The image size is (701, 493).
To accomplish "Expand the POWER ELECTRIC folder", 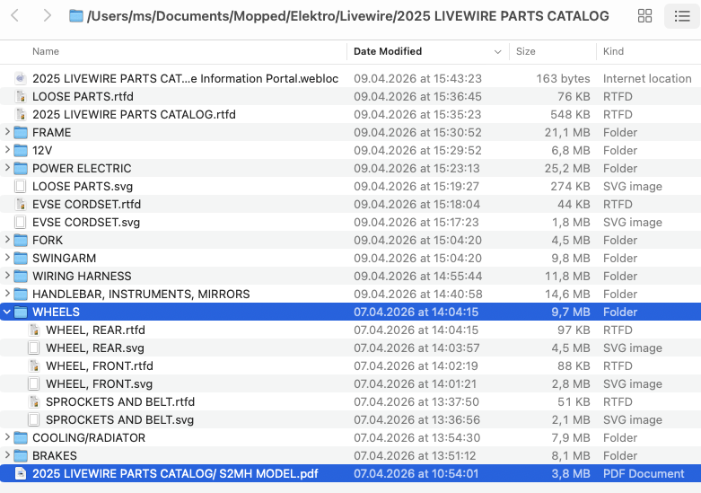I will [7, 168].
